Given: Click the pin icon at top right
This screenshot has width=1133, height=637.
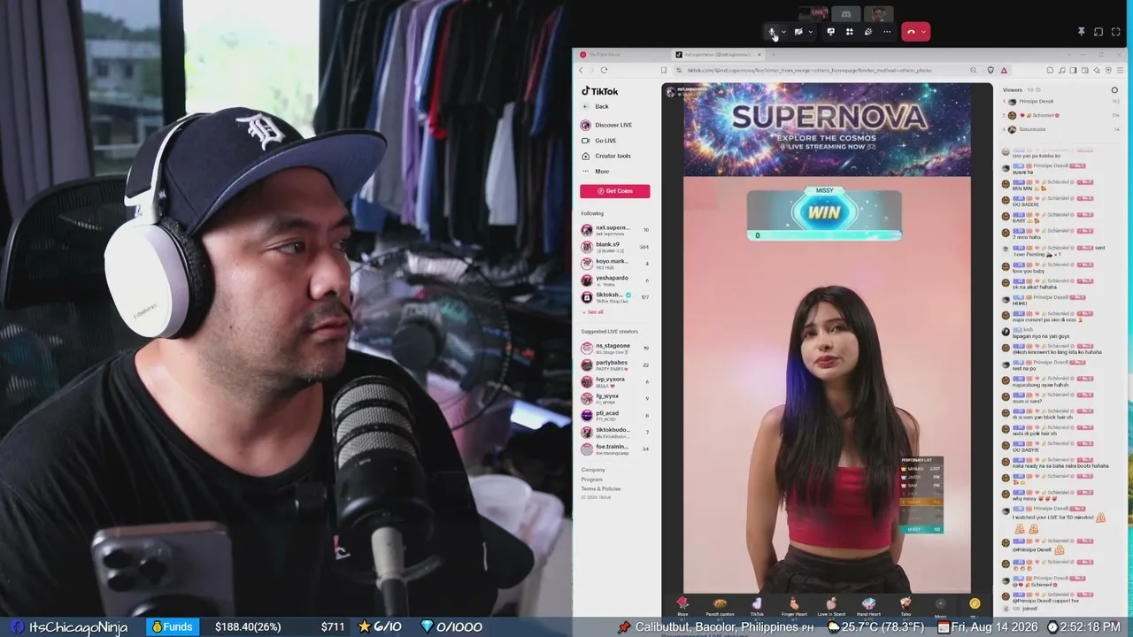Looking at the screenshot, I should tap(1081, 32).
